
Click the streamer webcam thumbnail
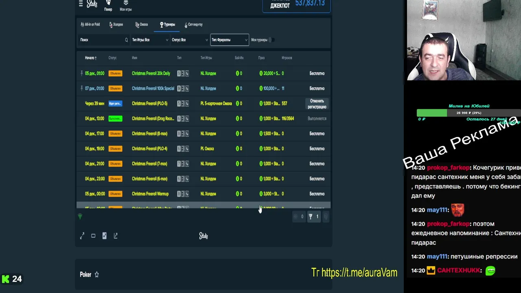pos(464,40)
